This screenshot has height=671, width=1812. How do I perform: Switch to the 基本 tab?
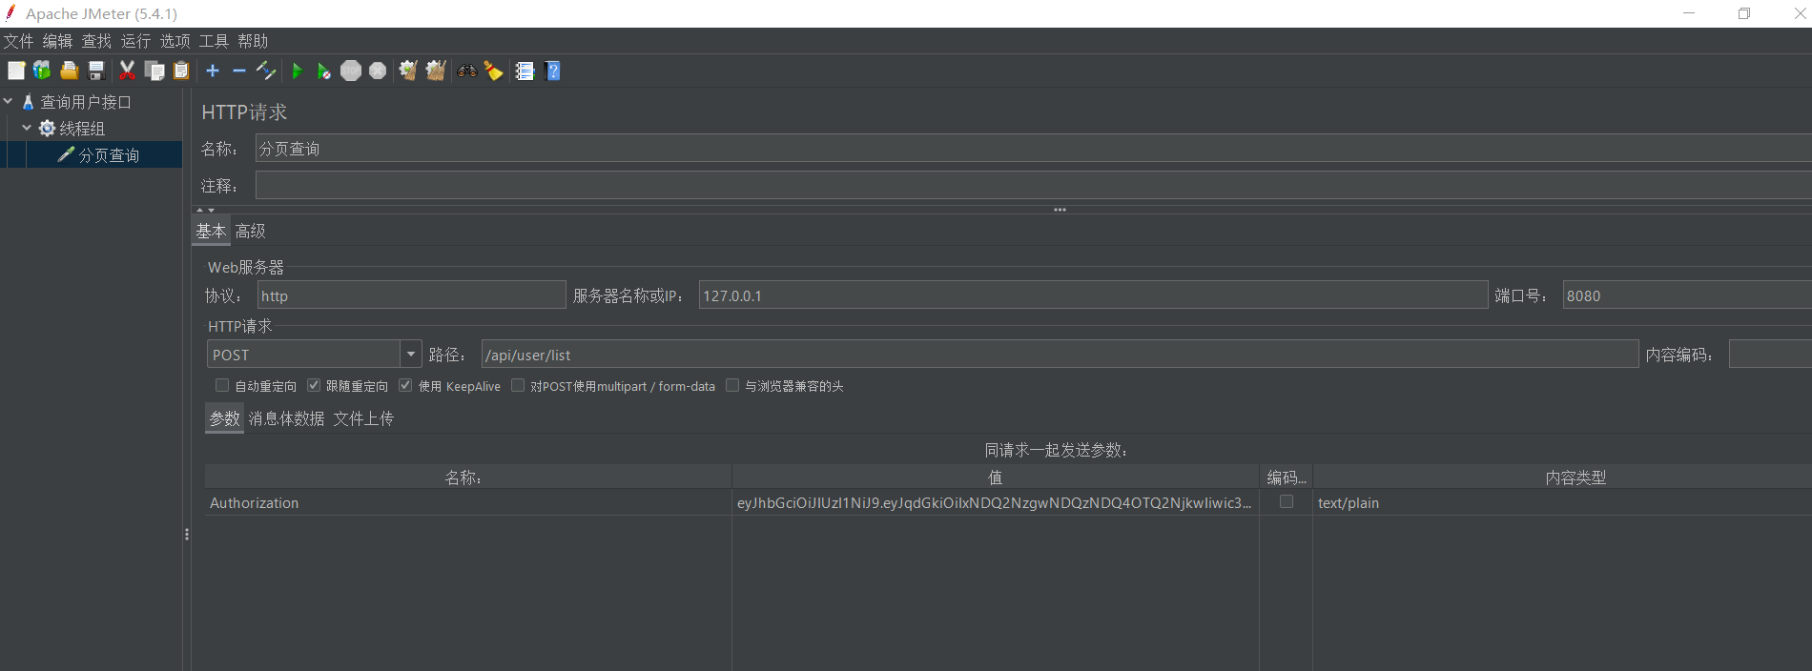211,231
